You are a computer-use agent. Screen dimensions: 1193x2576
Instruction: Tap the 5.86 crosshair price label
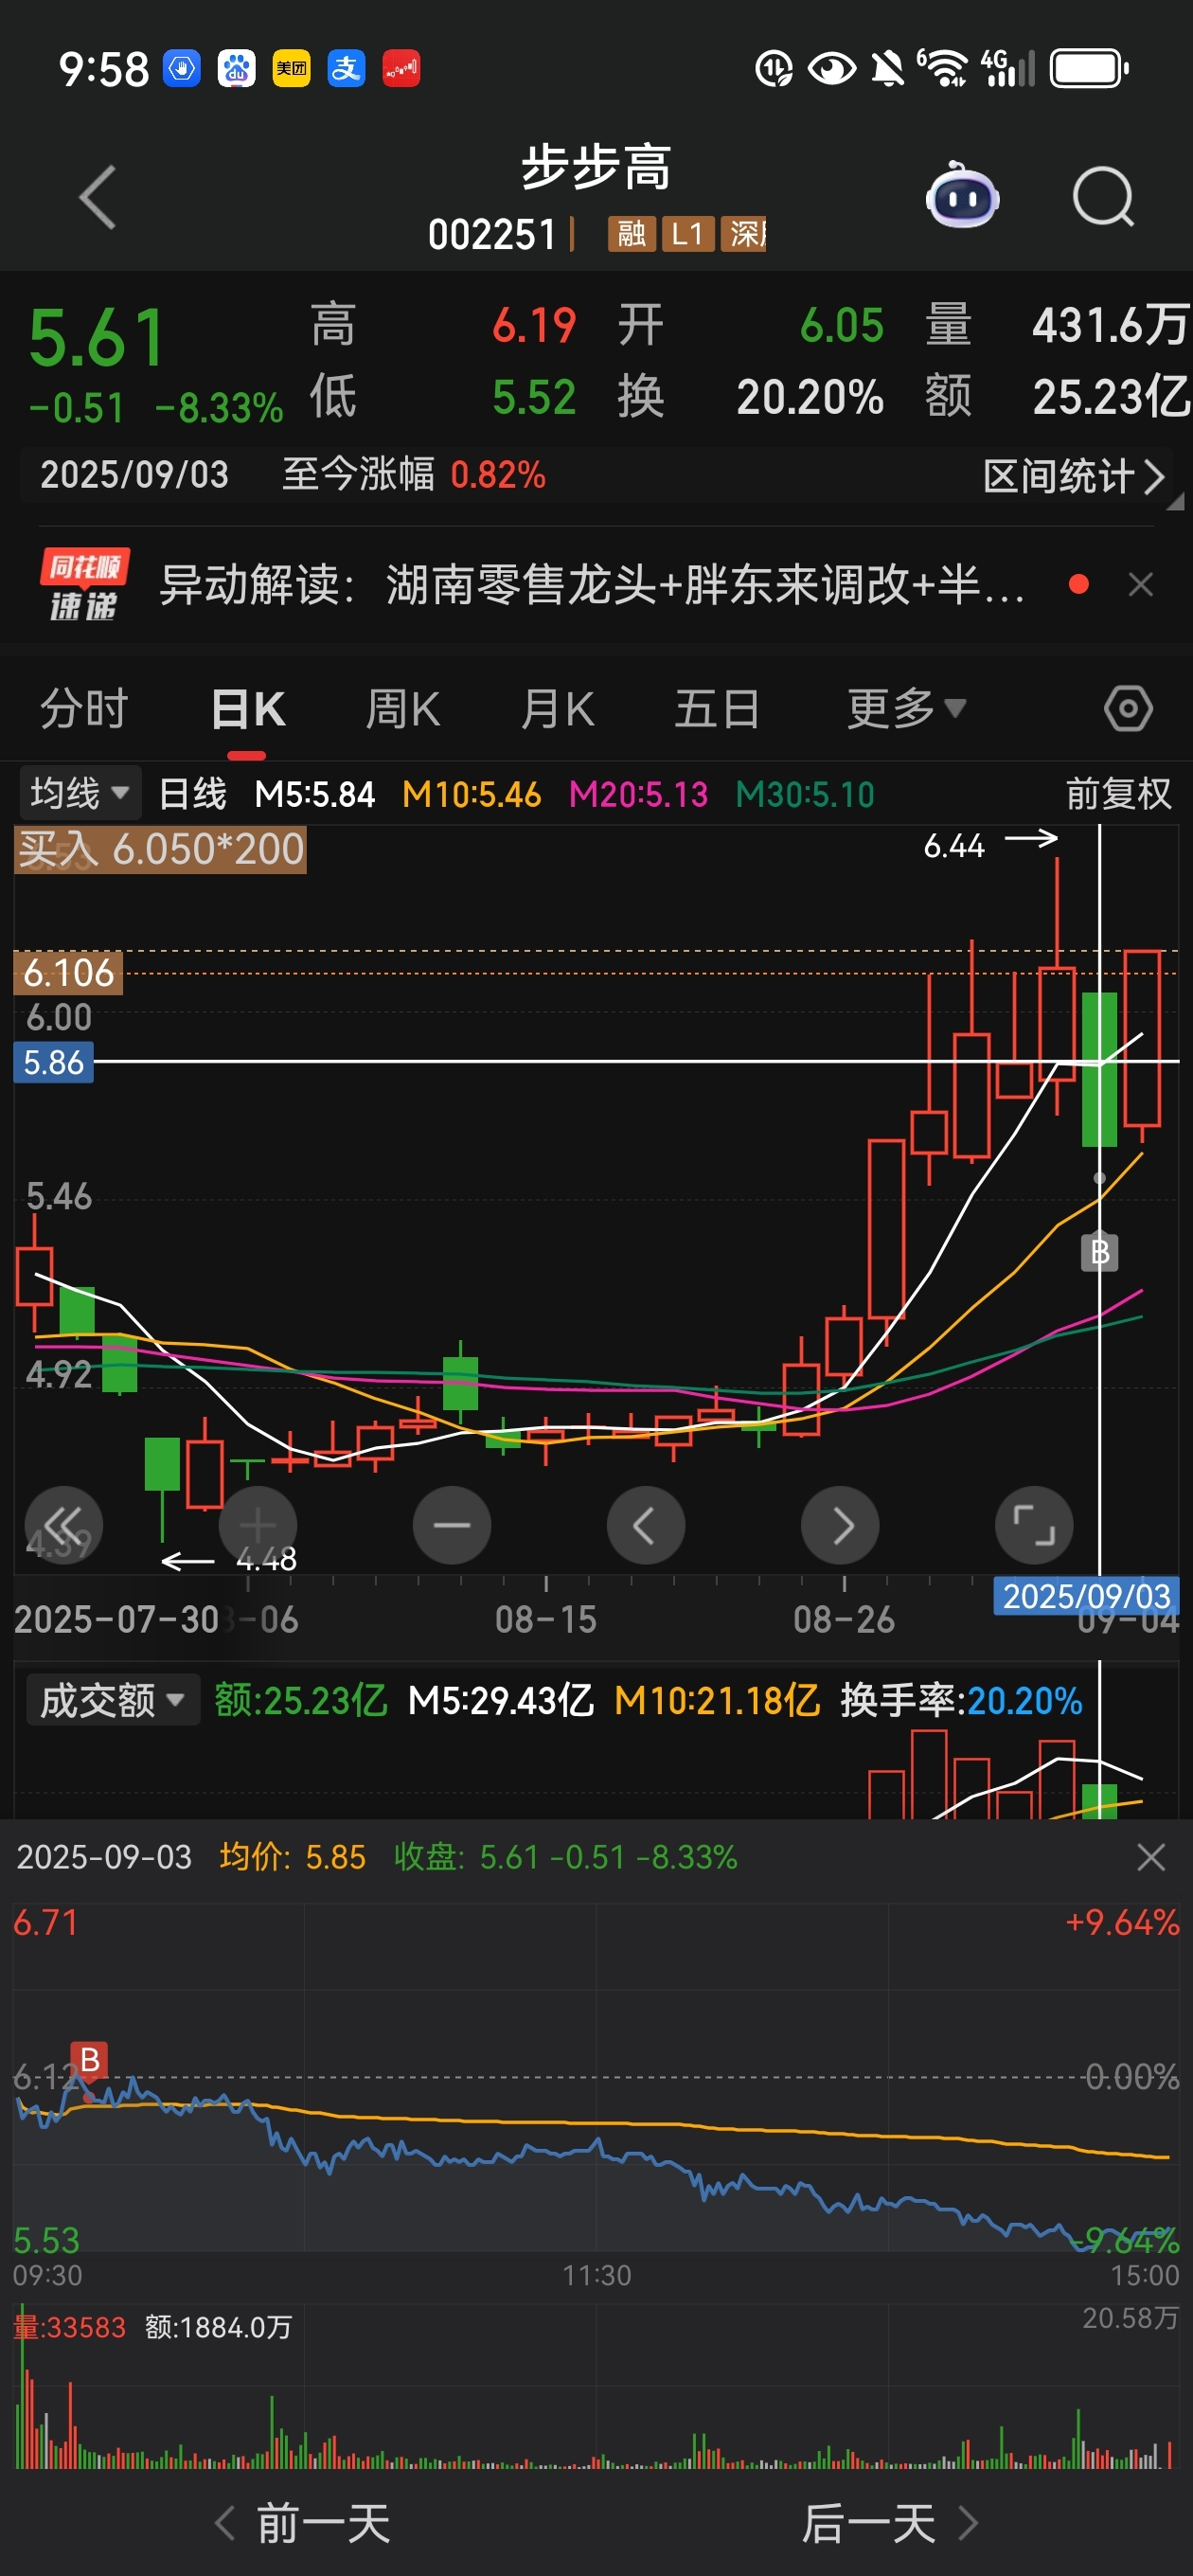53,1062
